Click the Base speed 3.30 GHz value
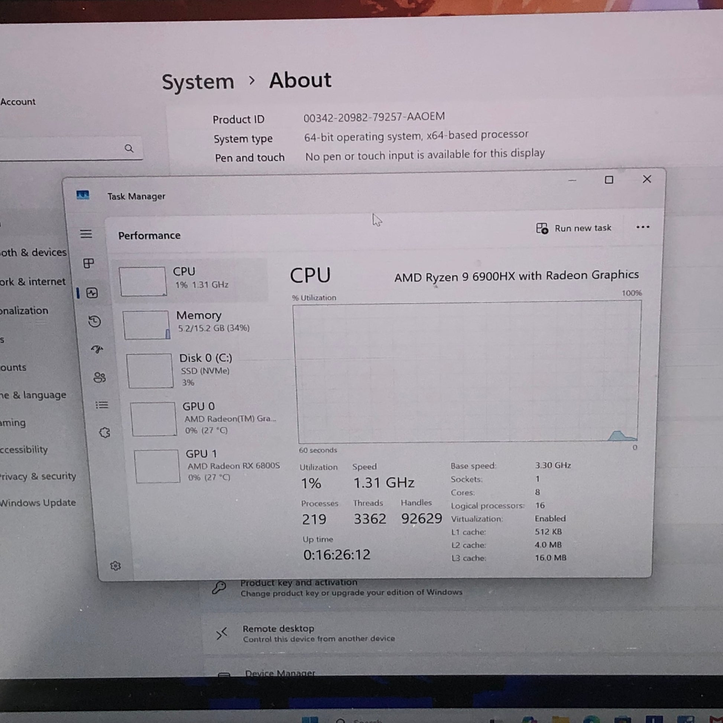This screenshot has width=723, height=723. (553, 465)
